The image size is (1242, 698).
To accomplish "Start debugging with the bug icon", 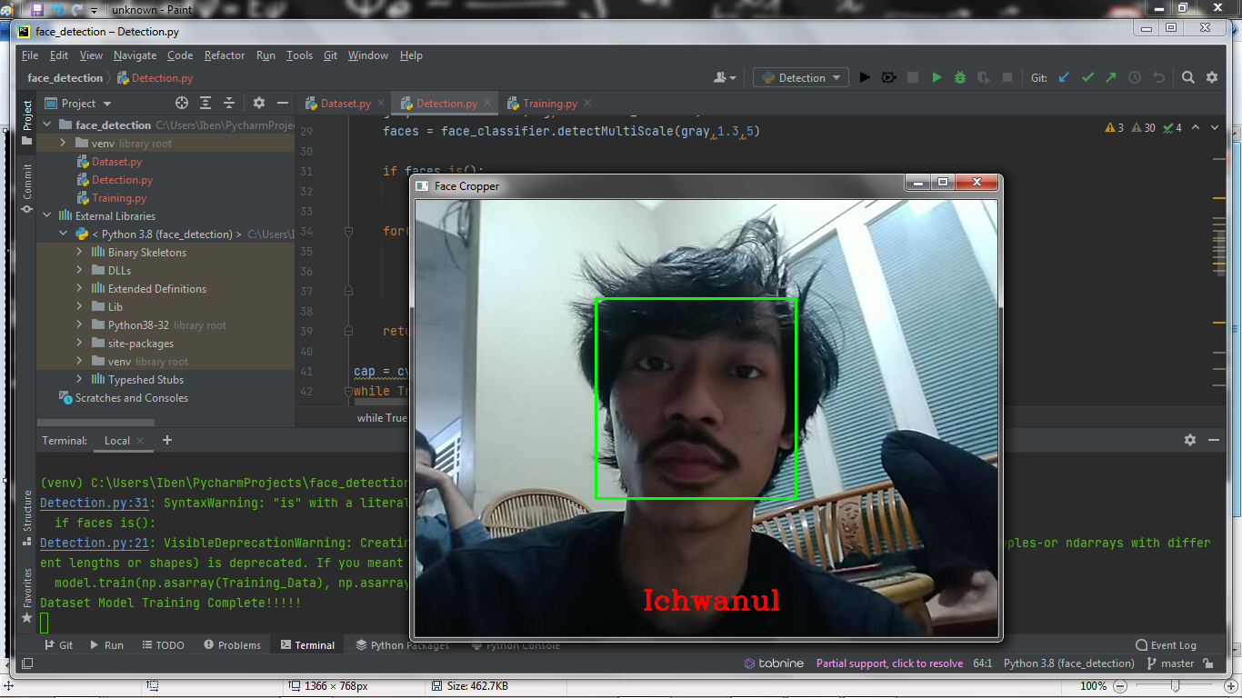I will 959,77.
